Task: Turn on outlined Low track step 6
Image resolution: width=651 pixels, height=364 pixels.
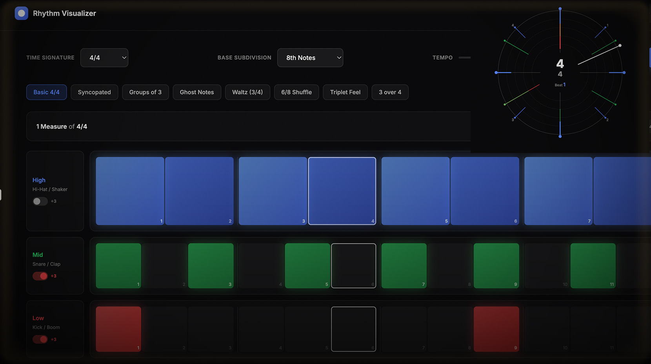Action: click(354, 329)
